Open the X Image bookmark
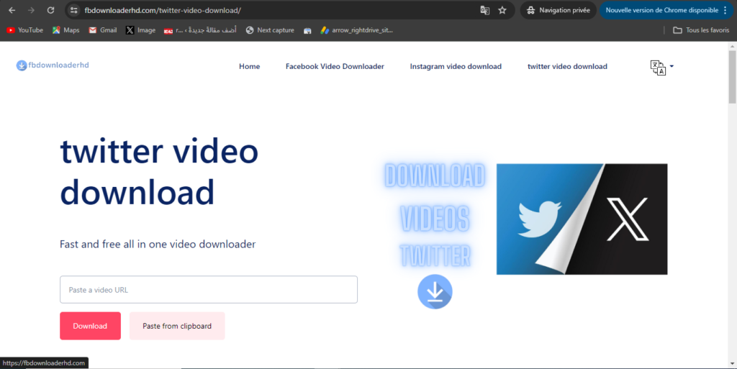Image resolution: width=737 pixels, height=369 pixels. click(140, 30)
